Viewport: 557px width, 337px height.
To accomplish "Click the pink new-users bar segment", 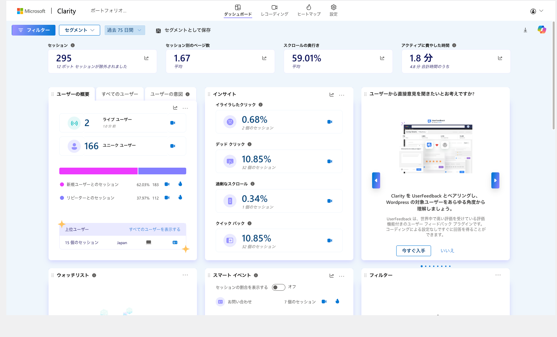I will click(x=98, y=171).
